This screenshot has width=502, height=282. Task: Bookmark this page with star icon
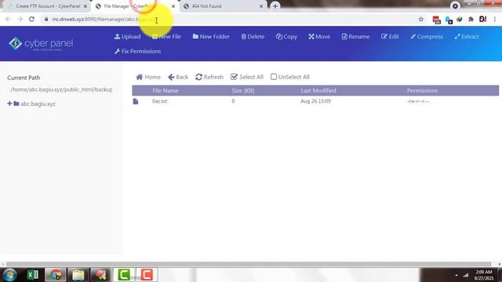tap(420, 19)
